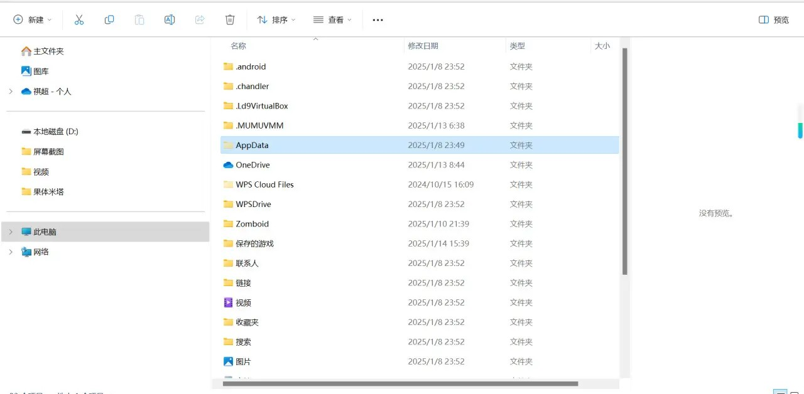Image resolution: width=804 pixels, height=394 pixels.
Task: Click the Delete trash can icon
Action: (x=230, y=20)
